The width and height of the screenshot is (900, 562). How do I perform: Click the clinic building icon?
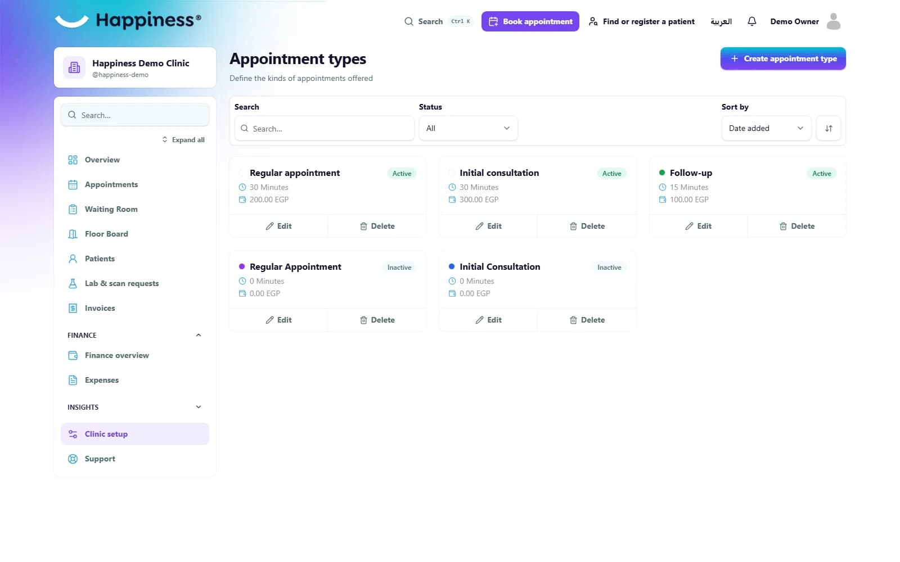74,67
